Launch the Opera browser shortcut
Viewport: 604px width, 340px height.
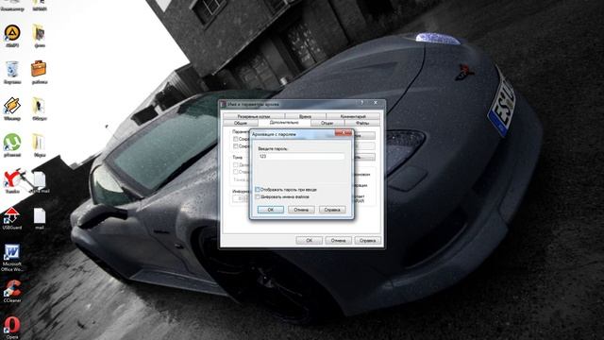(12, 327)
